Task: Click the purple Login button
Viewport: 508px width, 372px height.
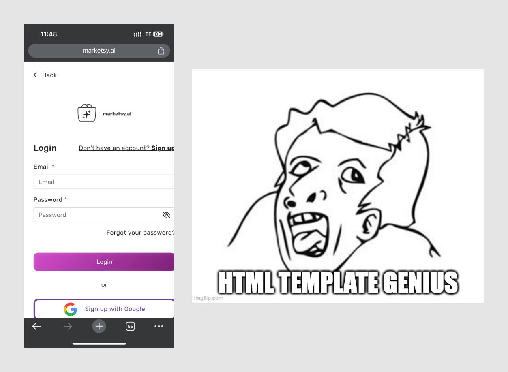Action: point(104,262)
